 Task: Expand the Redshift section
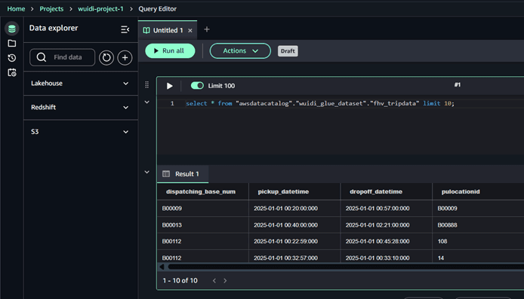point(81,108)
